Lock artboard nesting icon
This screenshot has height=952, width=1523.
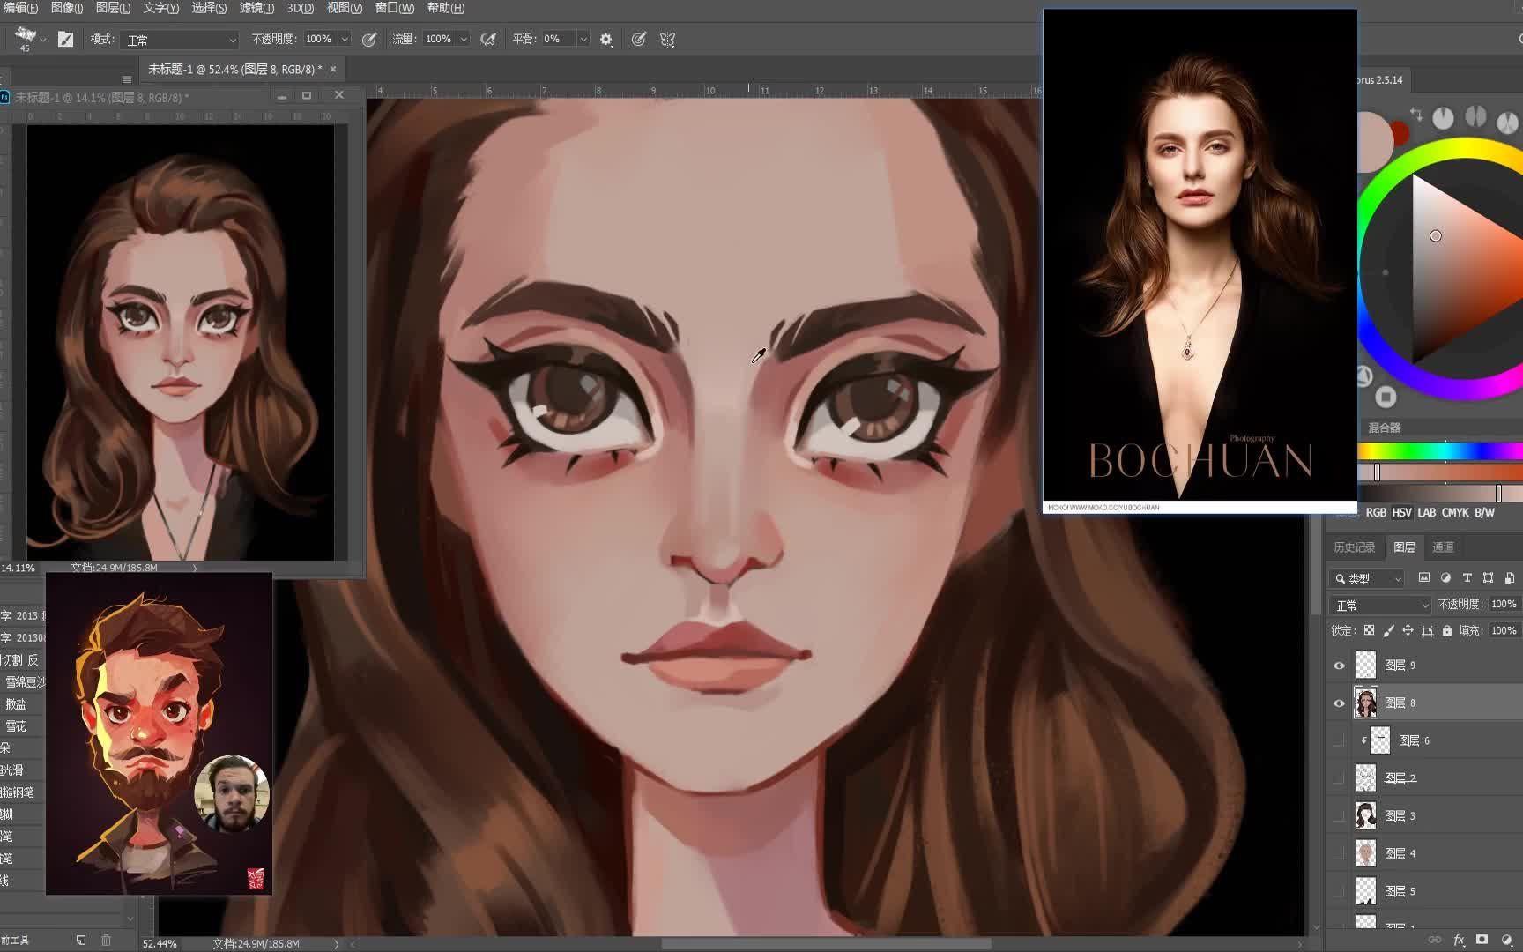(x=1428, y=630)
